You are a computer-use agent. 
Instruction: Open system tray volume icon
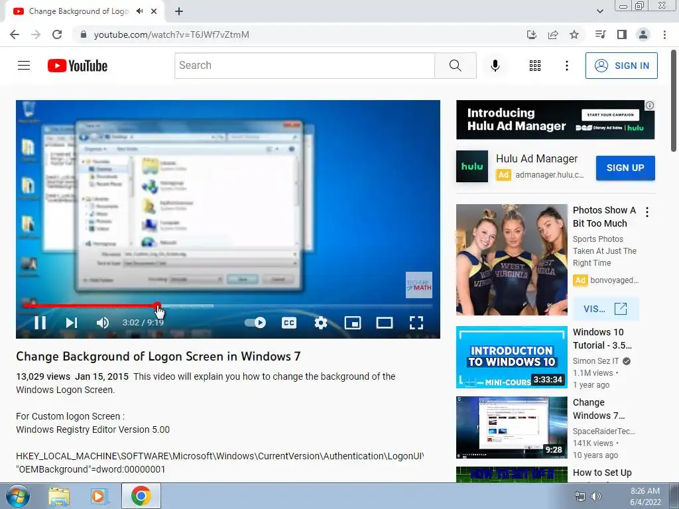point(596,496)
